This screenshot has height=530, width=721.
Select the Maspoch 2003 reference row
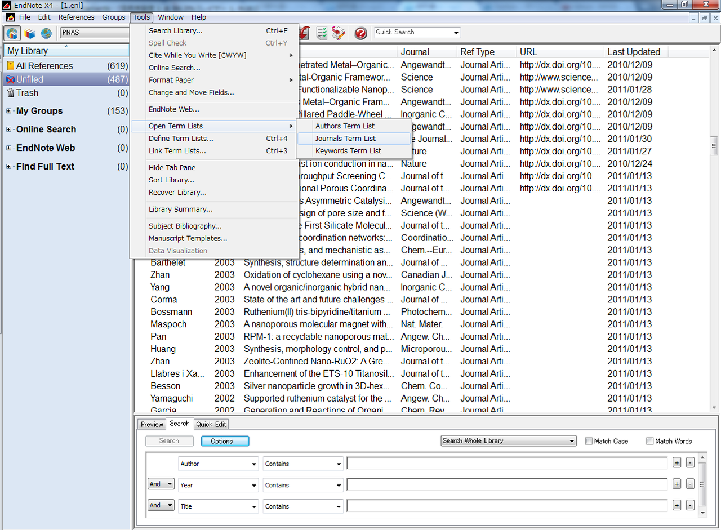pos(422,324)
